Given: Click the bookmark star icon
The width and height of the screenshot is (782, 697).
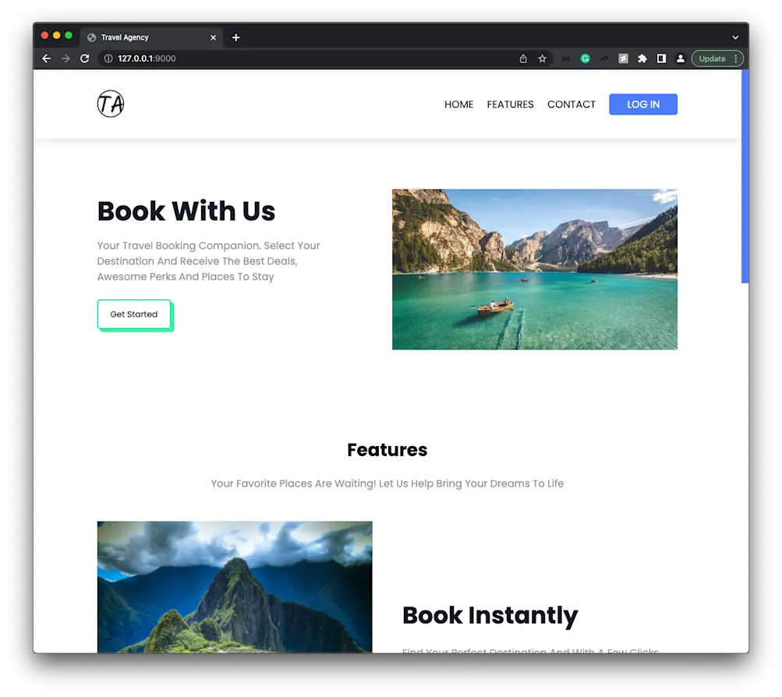Looking at the screenshot, I should point(542,58).
